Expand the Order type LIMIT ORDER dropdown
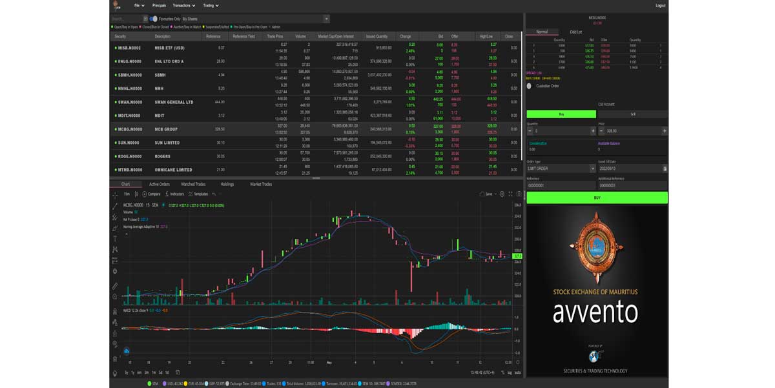775x388 pixels. 593,168
